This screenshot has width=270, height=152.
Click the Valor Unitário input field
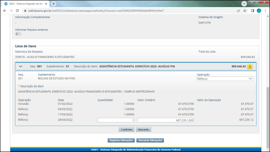[x=165, y=120]
